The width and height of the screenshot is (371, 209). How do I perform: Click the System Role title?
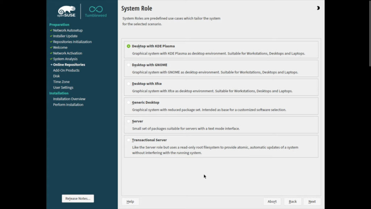pyautogui.click(x=137, y=8)
